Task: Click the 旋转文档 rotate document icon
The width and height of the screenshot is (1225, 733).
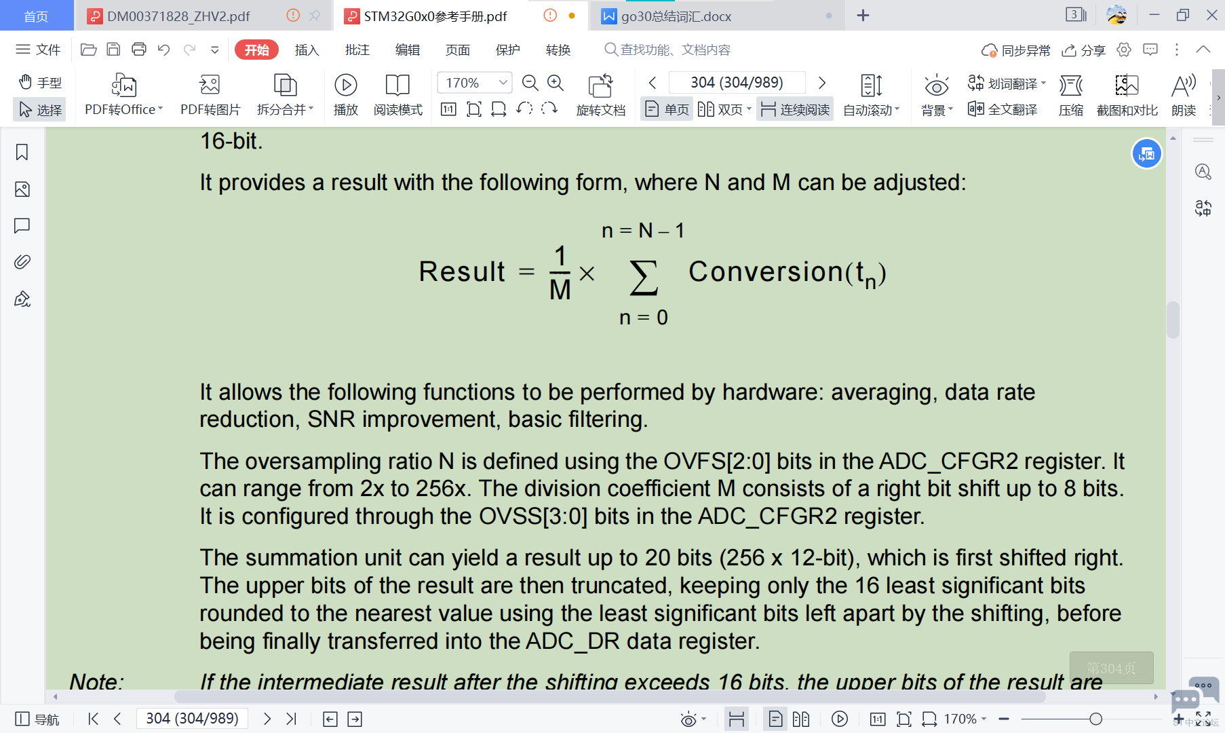Action: (600, 95)
